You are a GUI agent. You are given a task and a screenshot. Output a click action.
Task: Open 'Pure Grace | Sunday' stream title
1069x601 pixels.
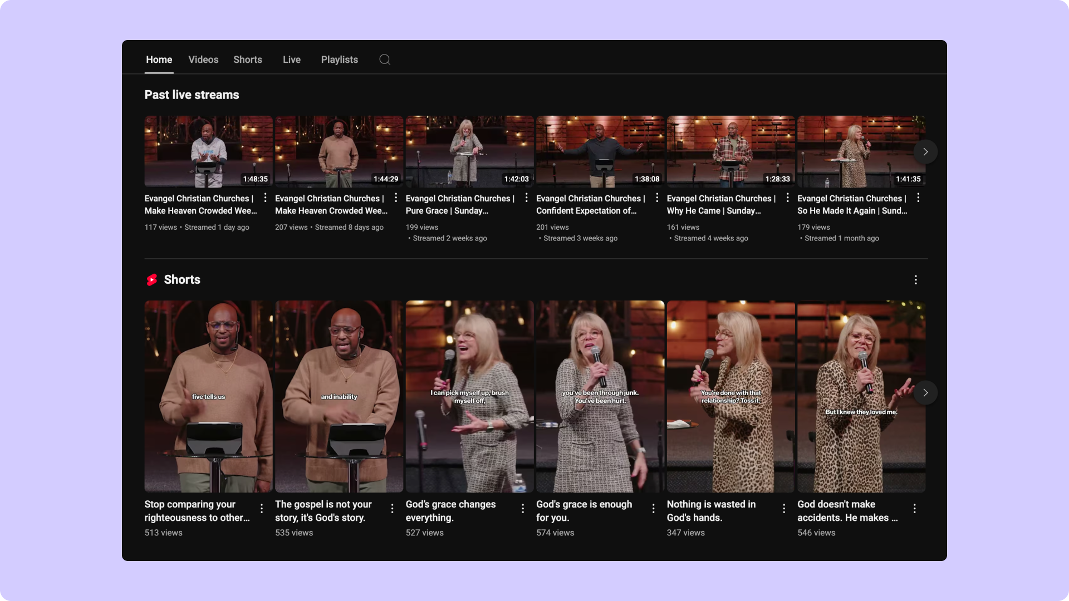(x=460, y=204)
